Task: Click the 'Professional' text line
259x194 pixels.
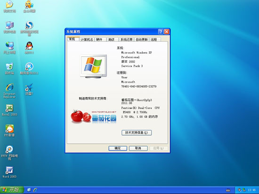Action: pyautogui.click(x=130, y=57)
